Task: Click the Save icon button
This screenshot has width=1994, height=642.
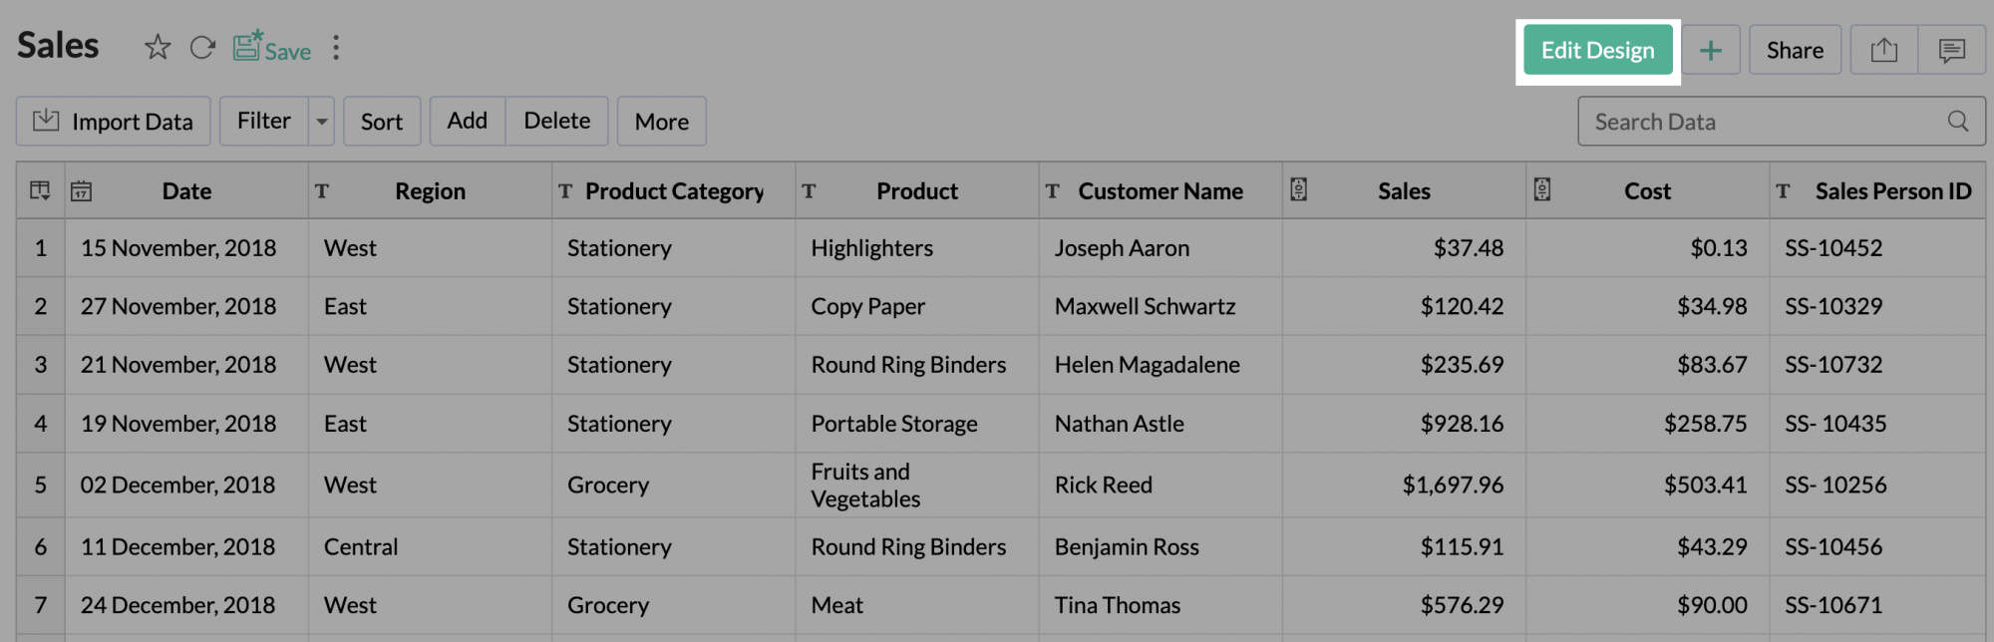Action: tap(272, 48)
